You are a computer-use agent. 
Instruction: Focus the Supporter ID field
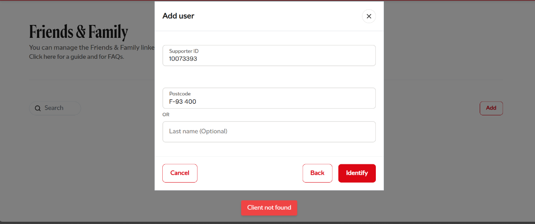pos(269,55)
